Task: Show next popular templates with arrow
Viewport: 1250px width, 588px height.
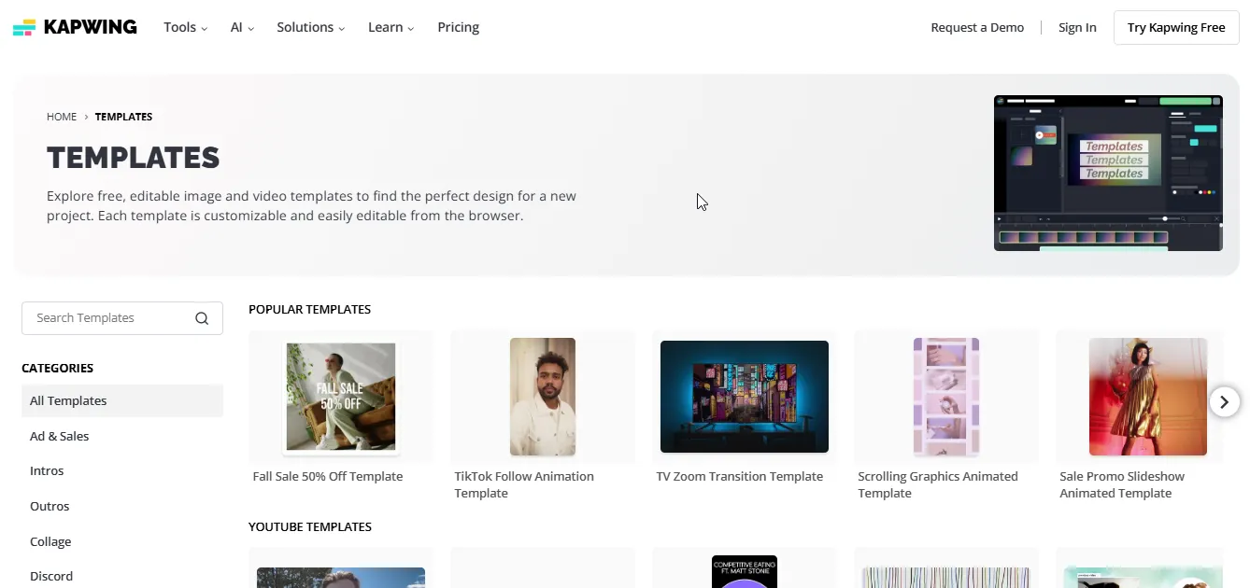Action: coord(1224,402)
